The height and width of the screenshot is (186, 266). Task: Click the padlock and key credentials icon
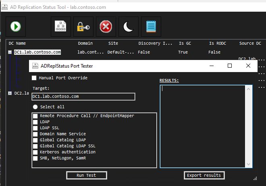[x=83, y=27]
